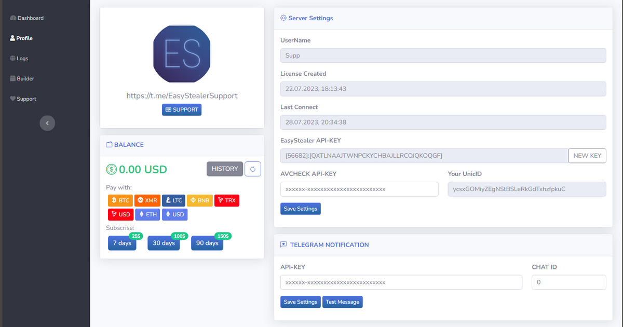The width and height of the screenshot is (623, 327).
Task: Click the 150$ price badge
Action: click(x=223, y=236)
